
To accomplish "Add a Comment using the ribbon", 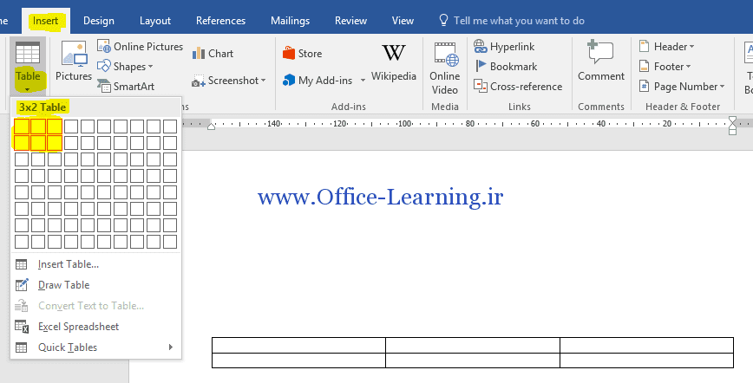I will tap(601, 61).
